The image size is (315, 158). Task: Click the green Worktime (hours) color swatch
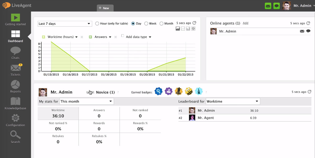pyautogui.click(x=44, y=37)
